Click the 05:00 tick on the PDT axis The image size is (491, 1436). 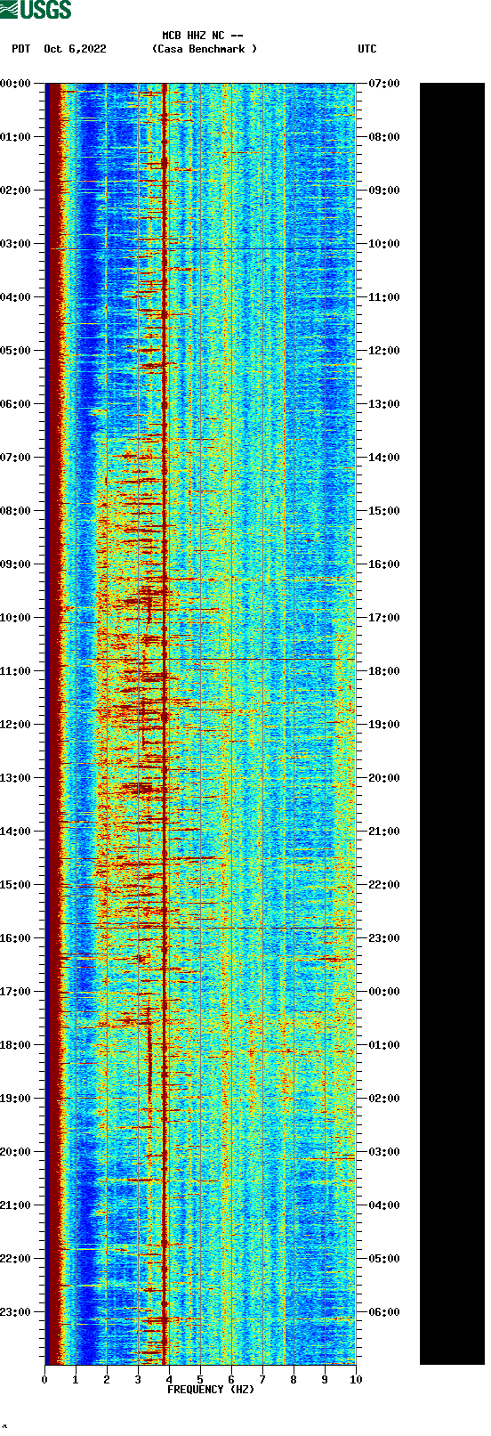(16, 351)
